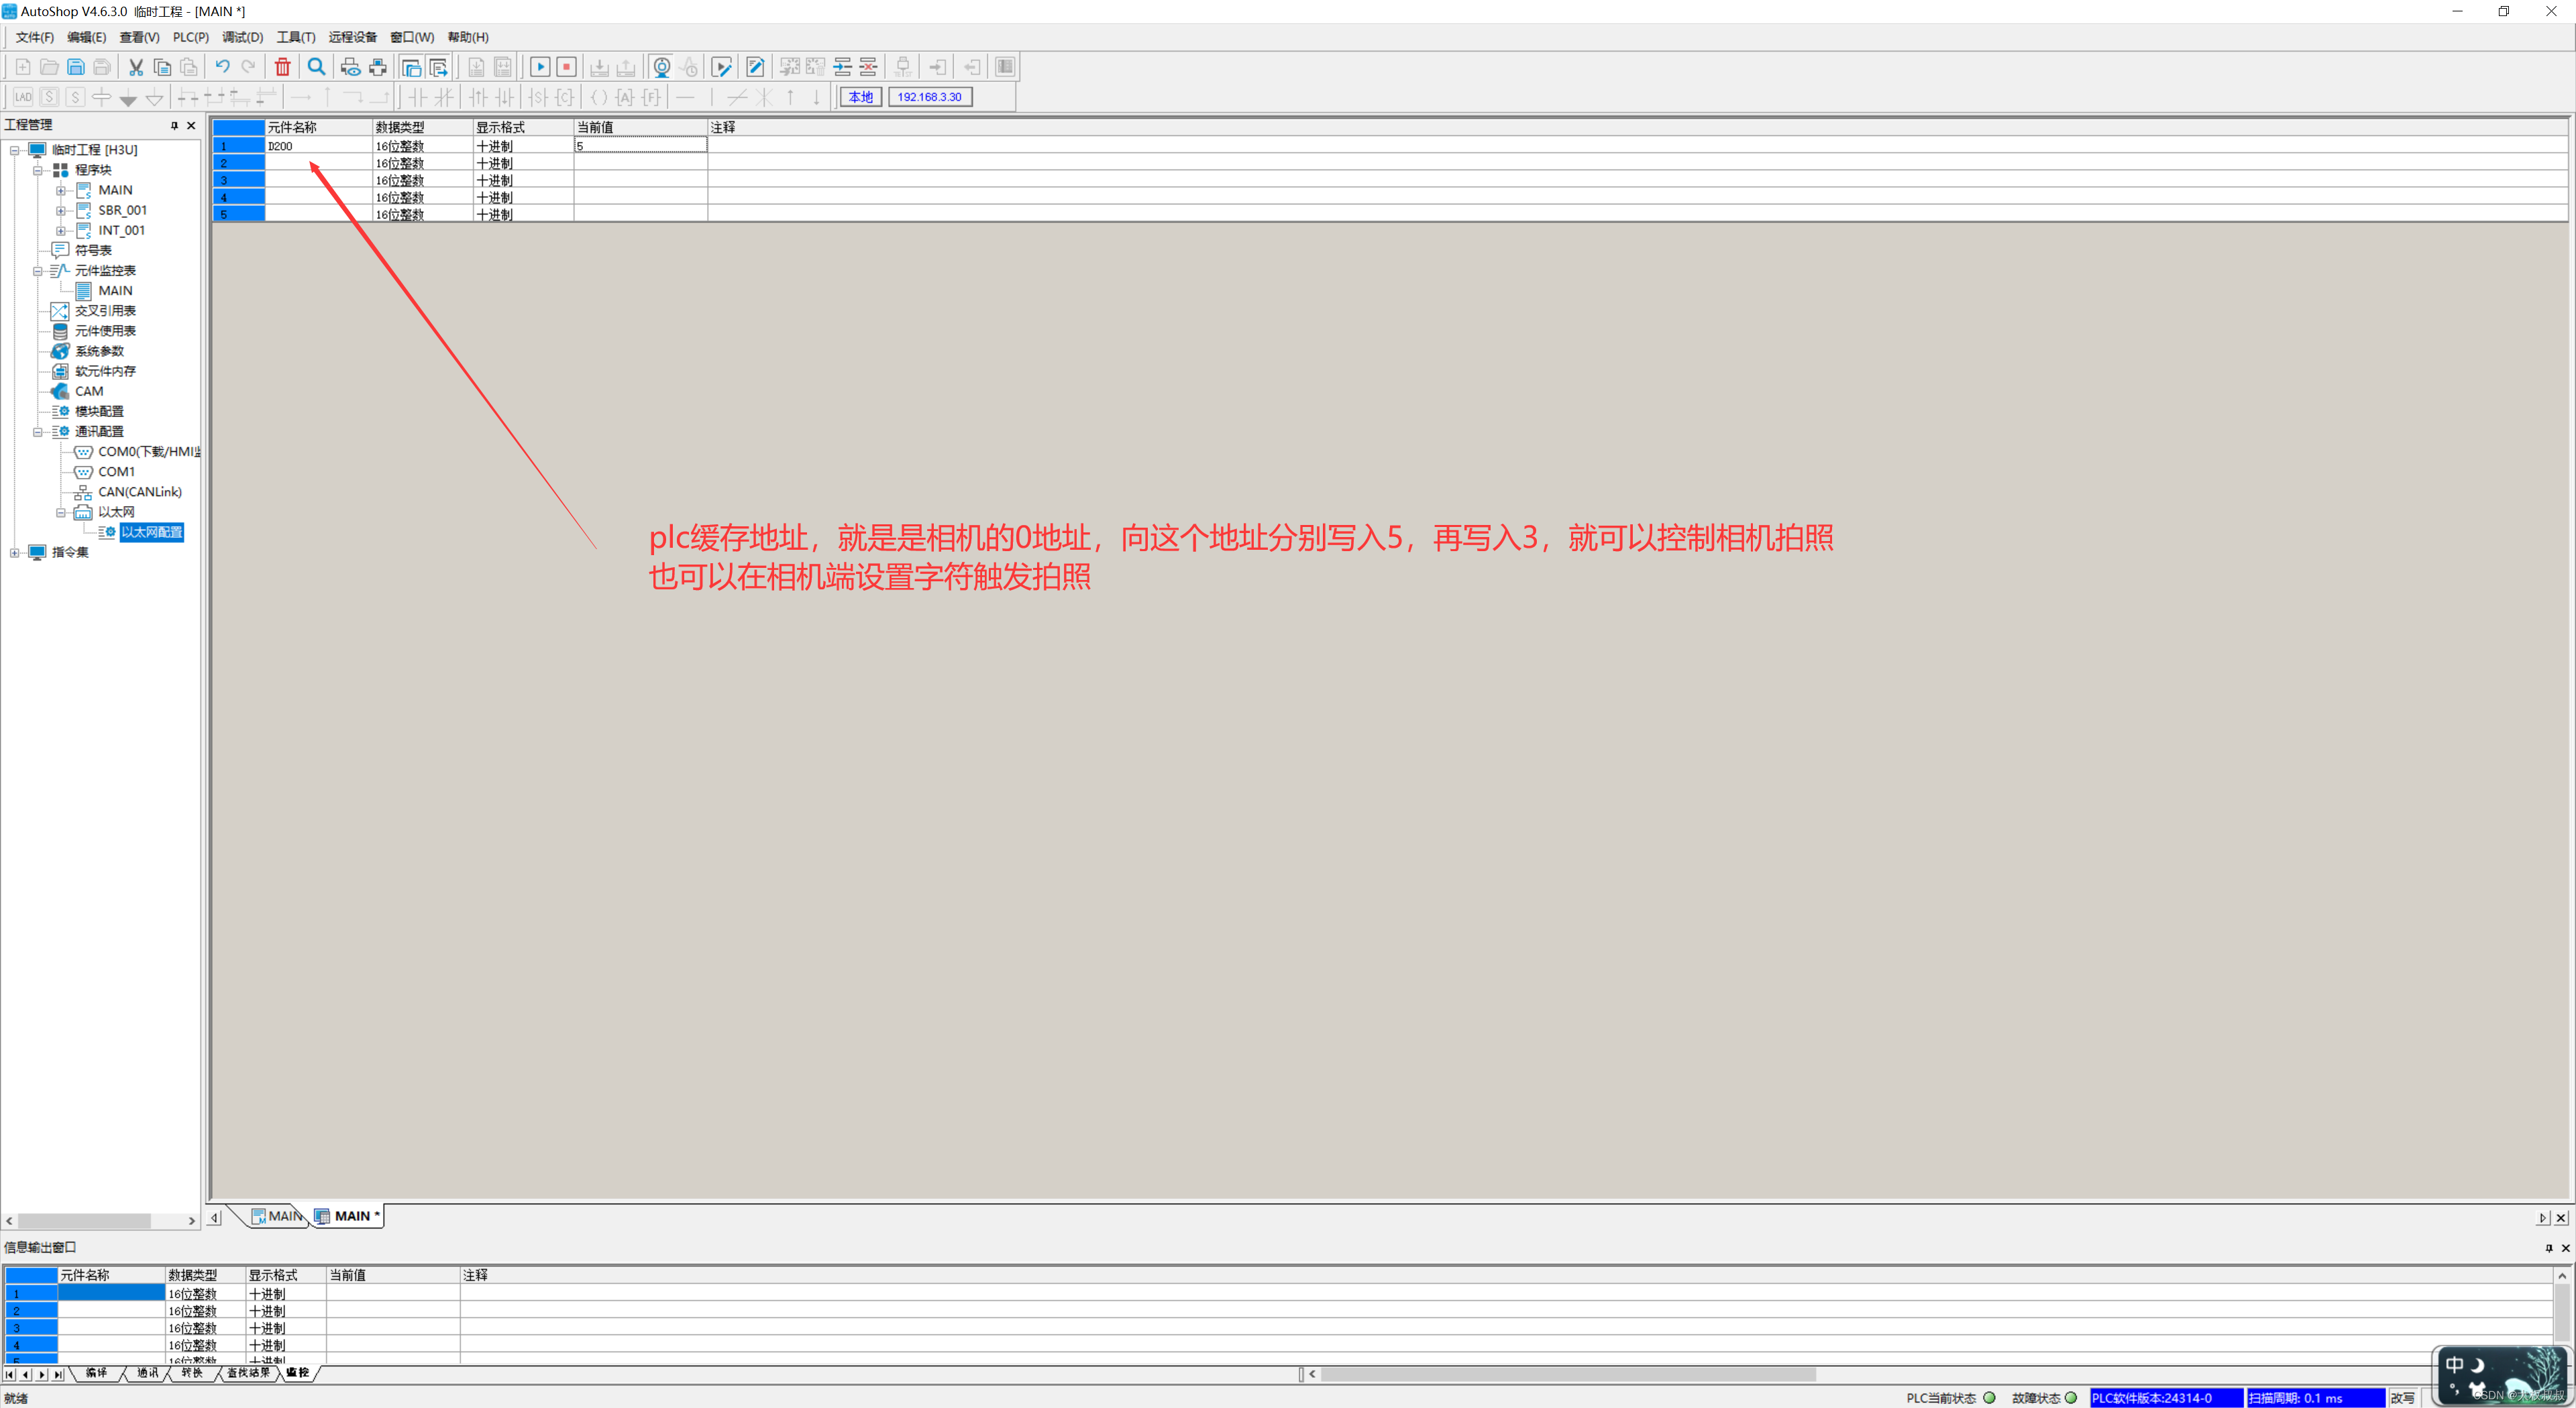Click the Open folder icon
Viewport: 2576px width, 1408px height.
pos(49,67)
